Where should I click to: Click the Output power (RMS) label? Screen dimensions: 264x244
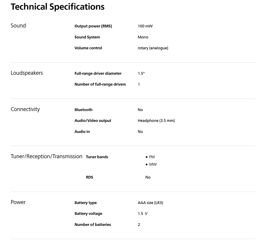click(93, 26)
